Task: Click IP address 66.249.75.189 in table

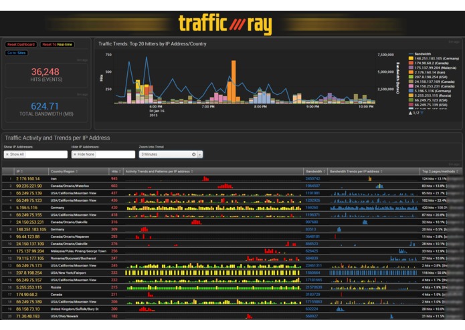Action: click(29, 302)
